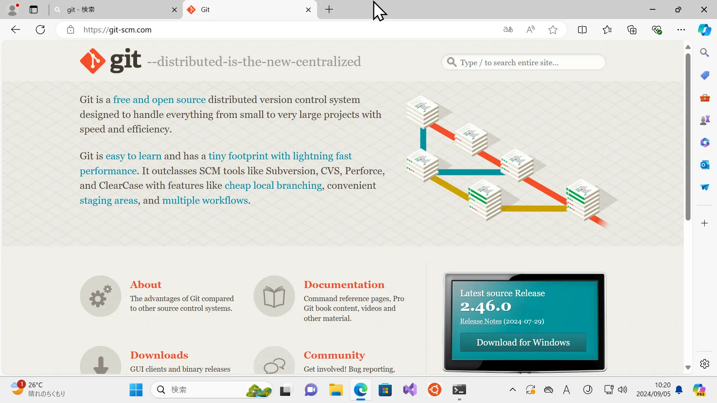Open split screen view

coord(582,30)
